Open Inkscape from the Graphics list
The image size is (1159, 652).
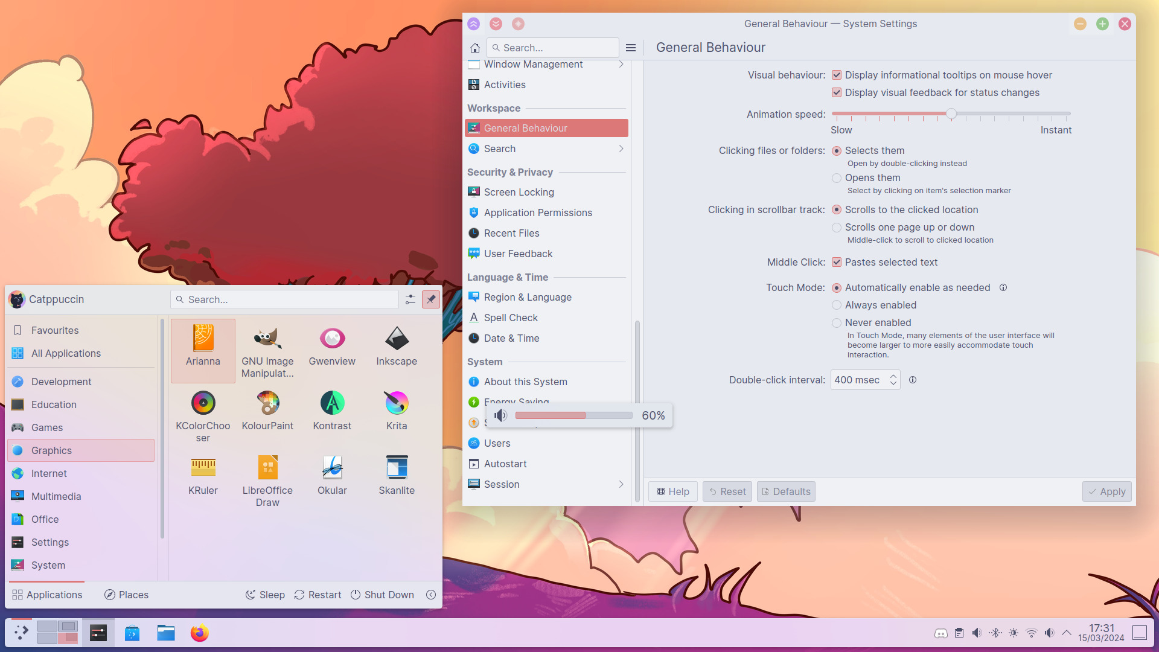(x=397, y=339)
